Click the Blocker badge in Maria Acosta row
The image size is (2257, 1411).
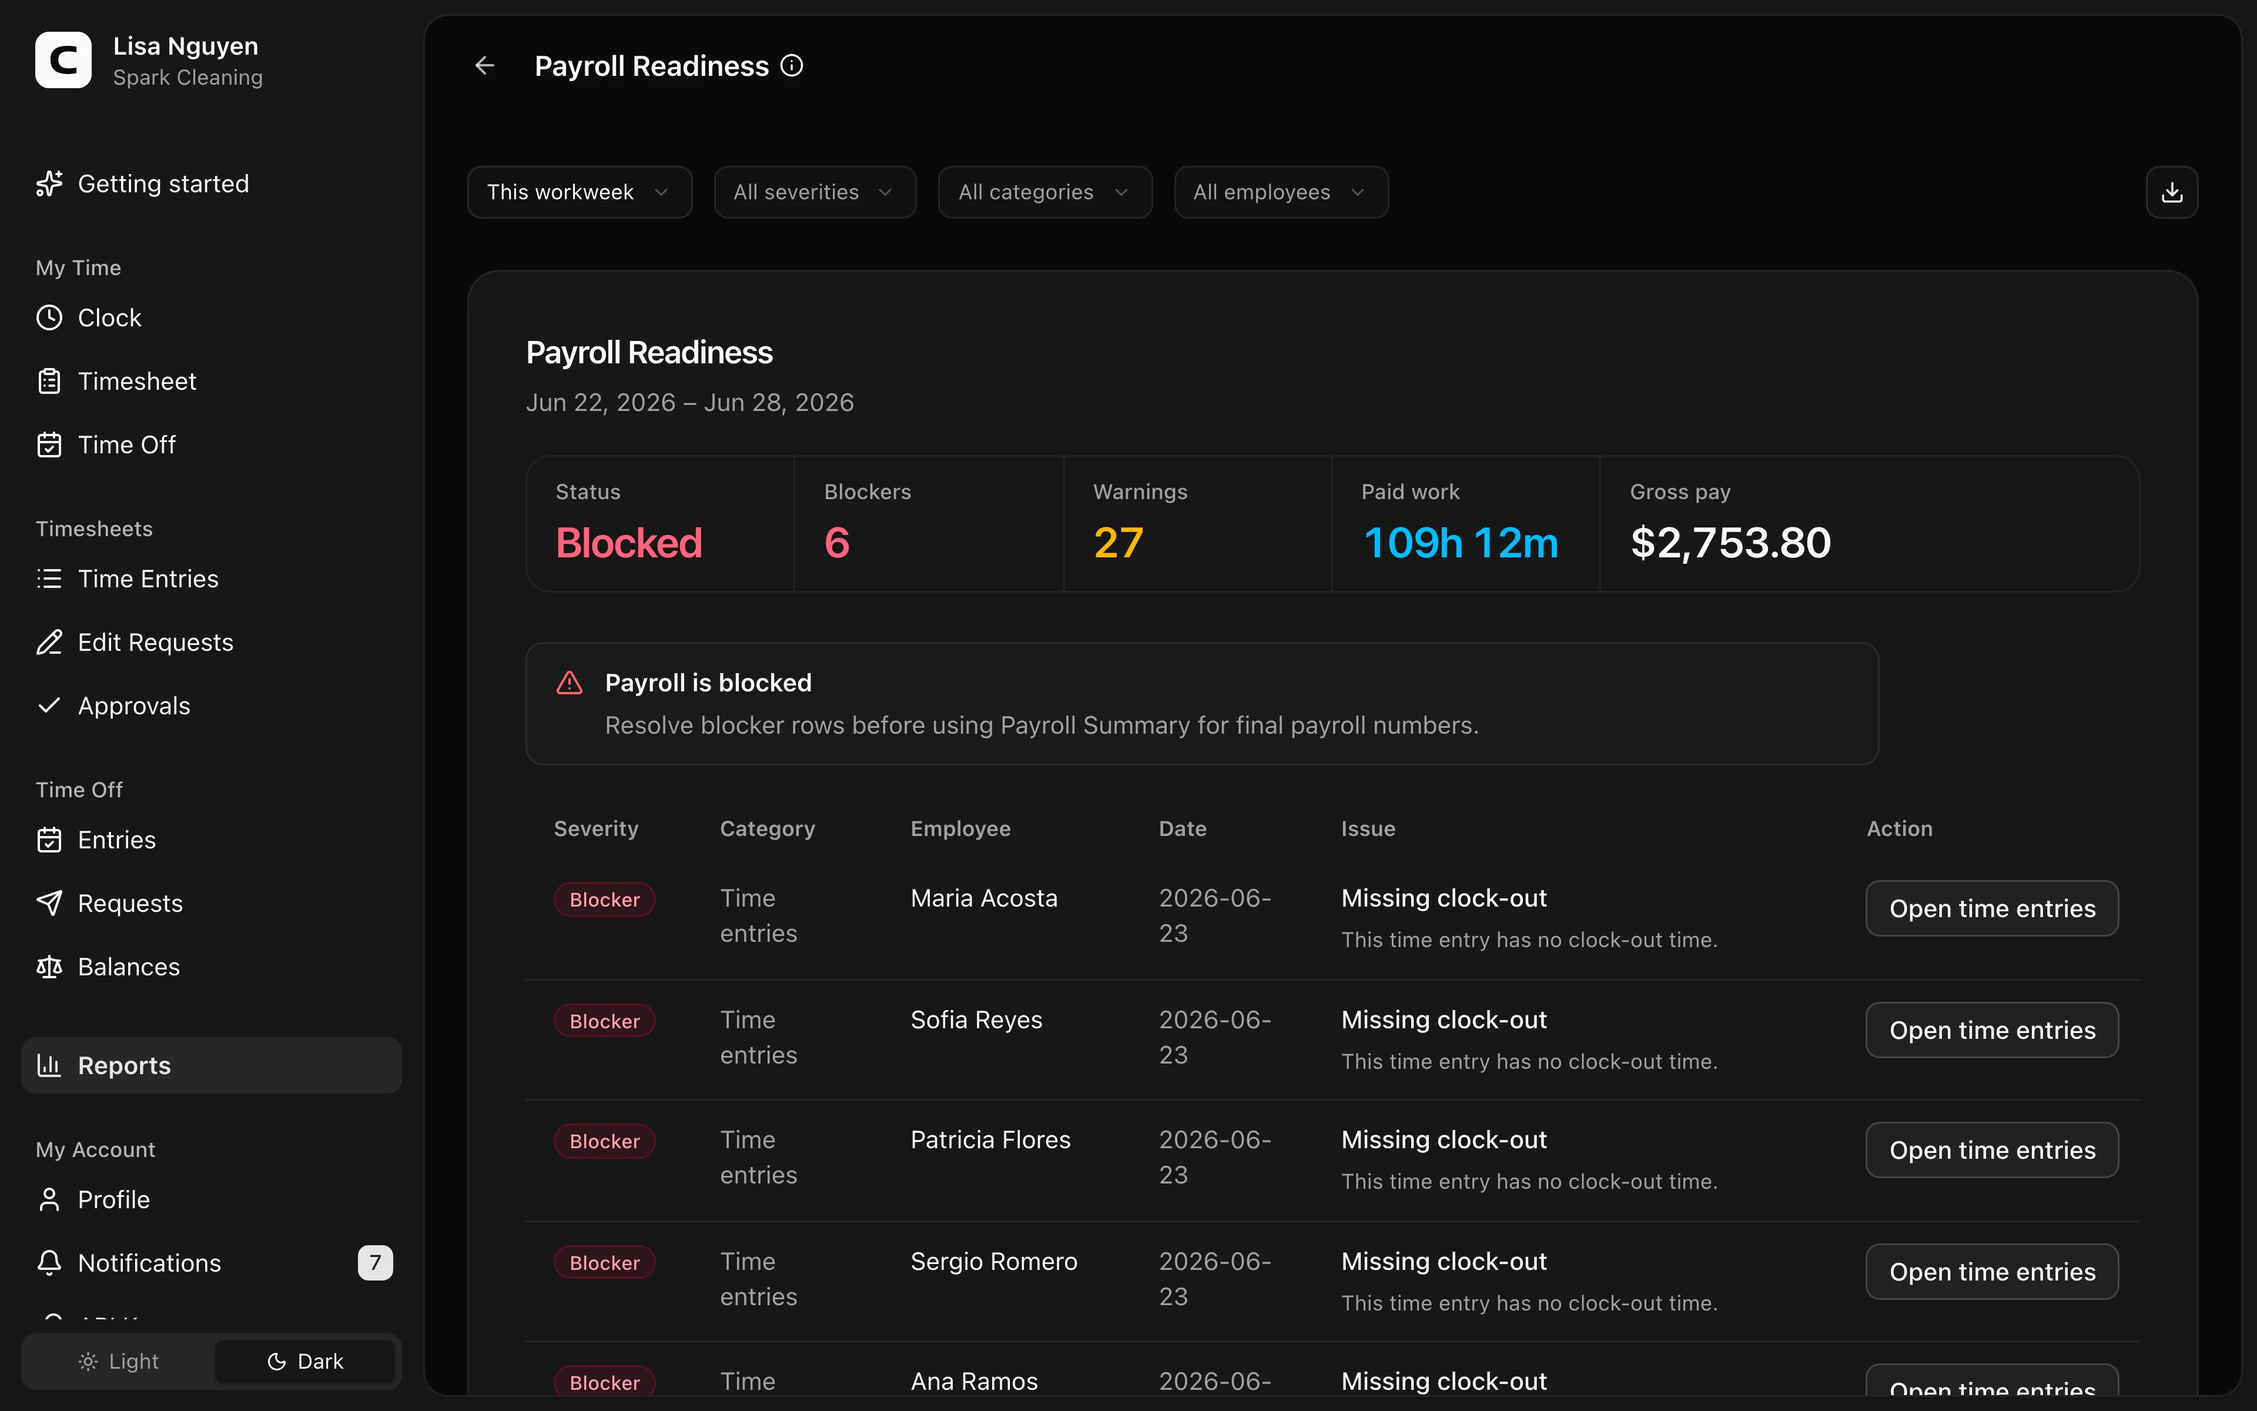coord(604,900)
